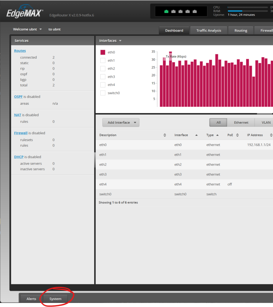
Task: Switch to the Traffic Analysis tab
Action: tap(209, 31)
